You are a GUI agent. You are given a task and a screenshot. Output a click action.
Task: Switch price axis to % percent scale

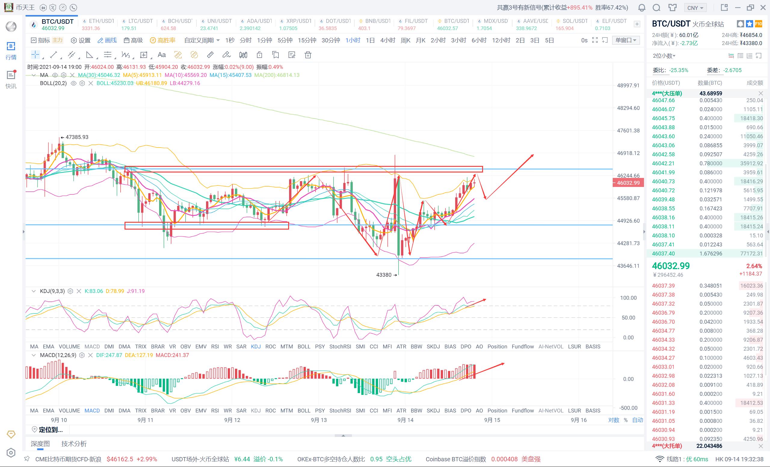626,420
